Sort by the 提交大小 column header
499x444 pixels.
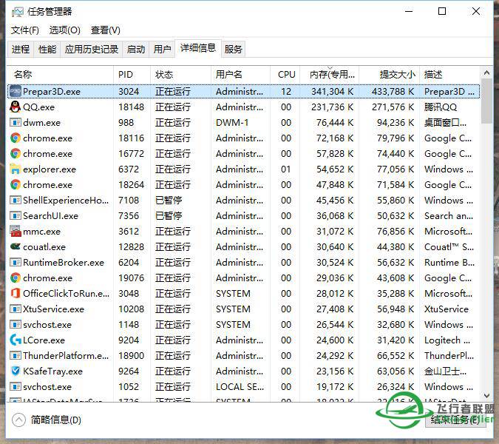pos(389,75)
